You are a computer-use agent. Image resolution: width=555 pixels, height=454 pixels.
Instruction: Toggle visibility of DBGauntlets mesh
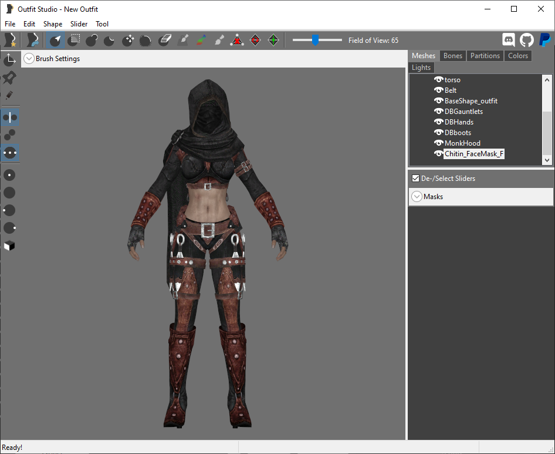(439, 111)
